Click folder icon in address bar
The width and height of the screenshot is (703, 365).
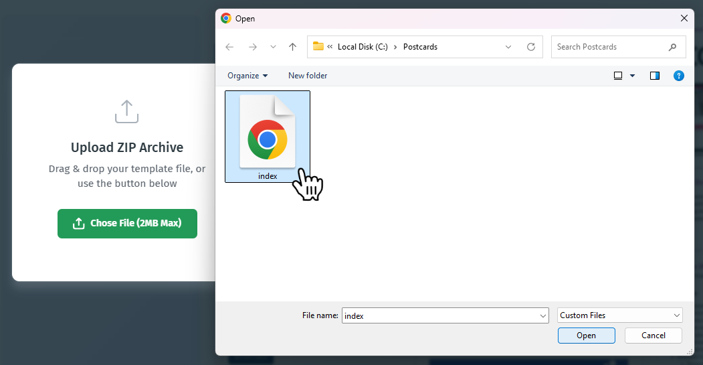(318, 46)
